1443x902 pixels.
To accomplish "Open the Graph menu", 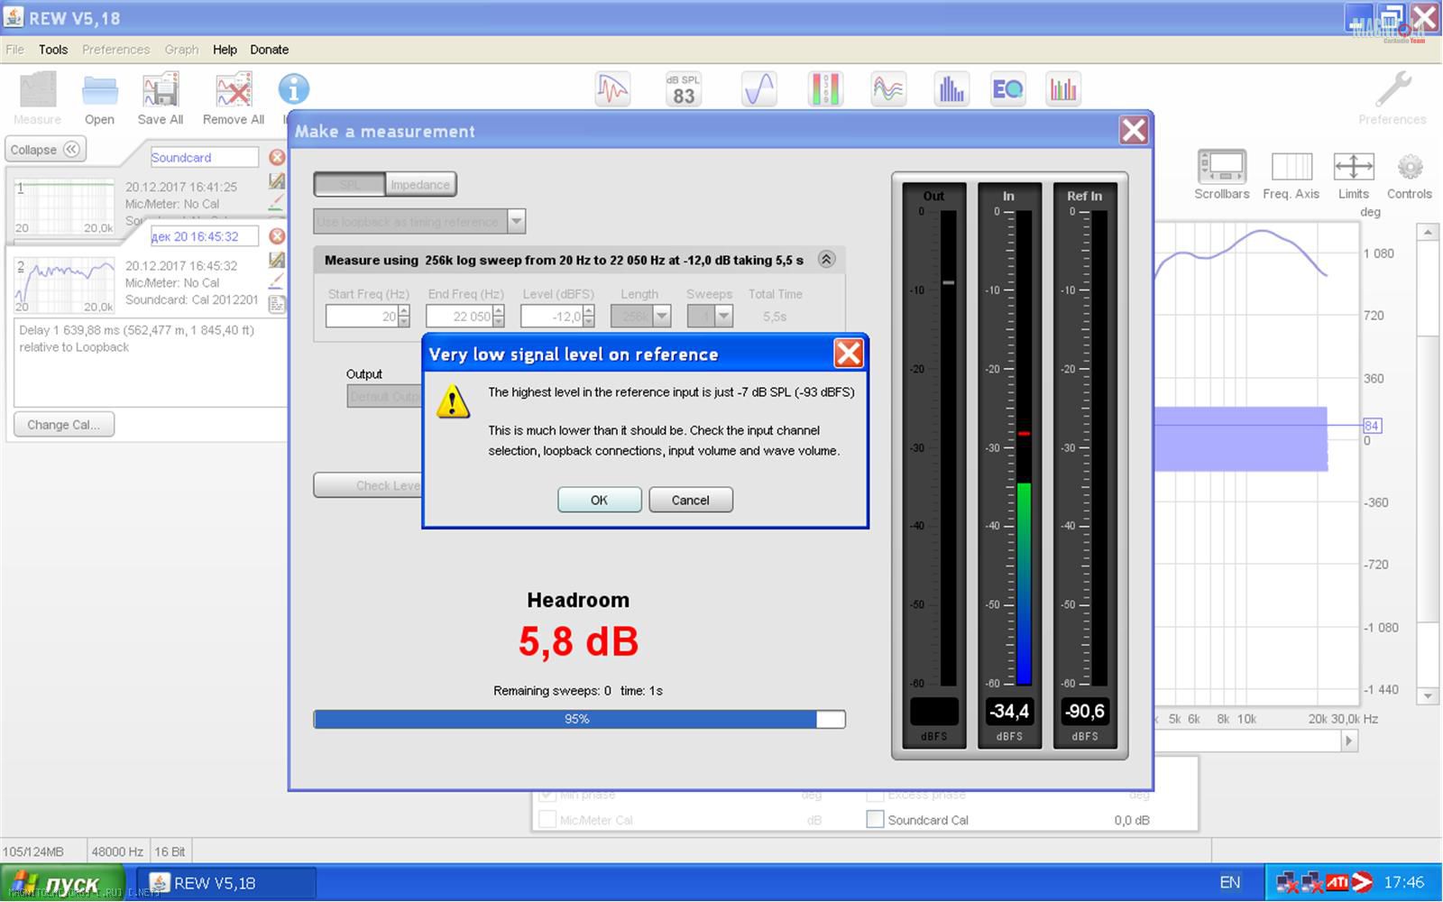I will [x=181, y=50].
